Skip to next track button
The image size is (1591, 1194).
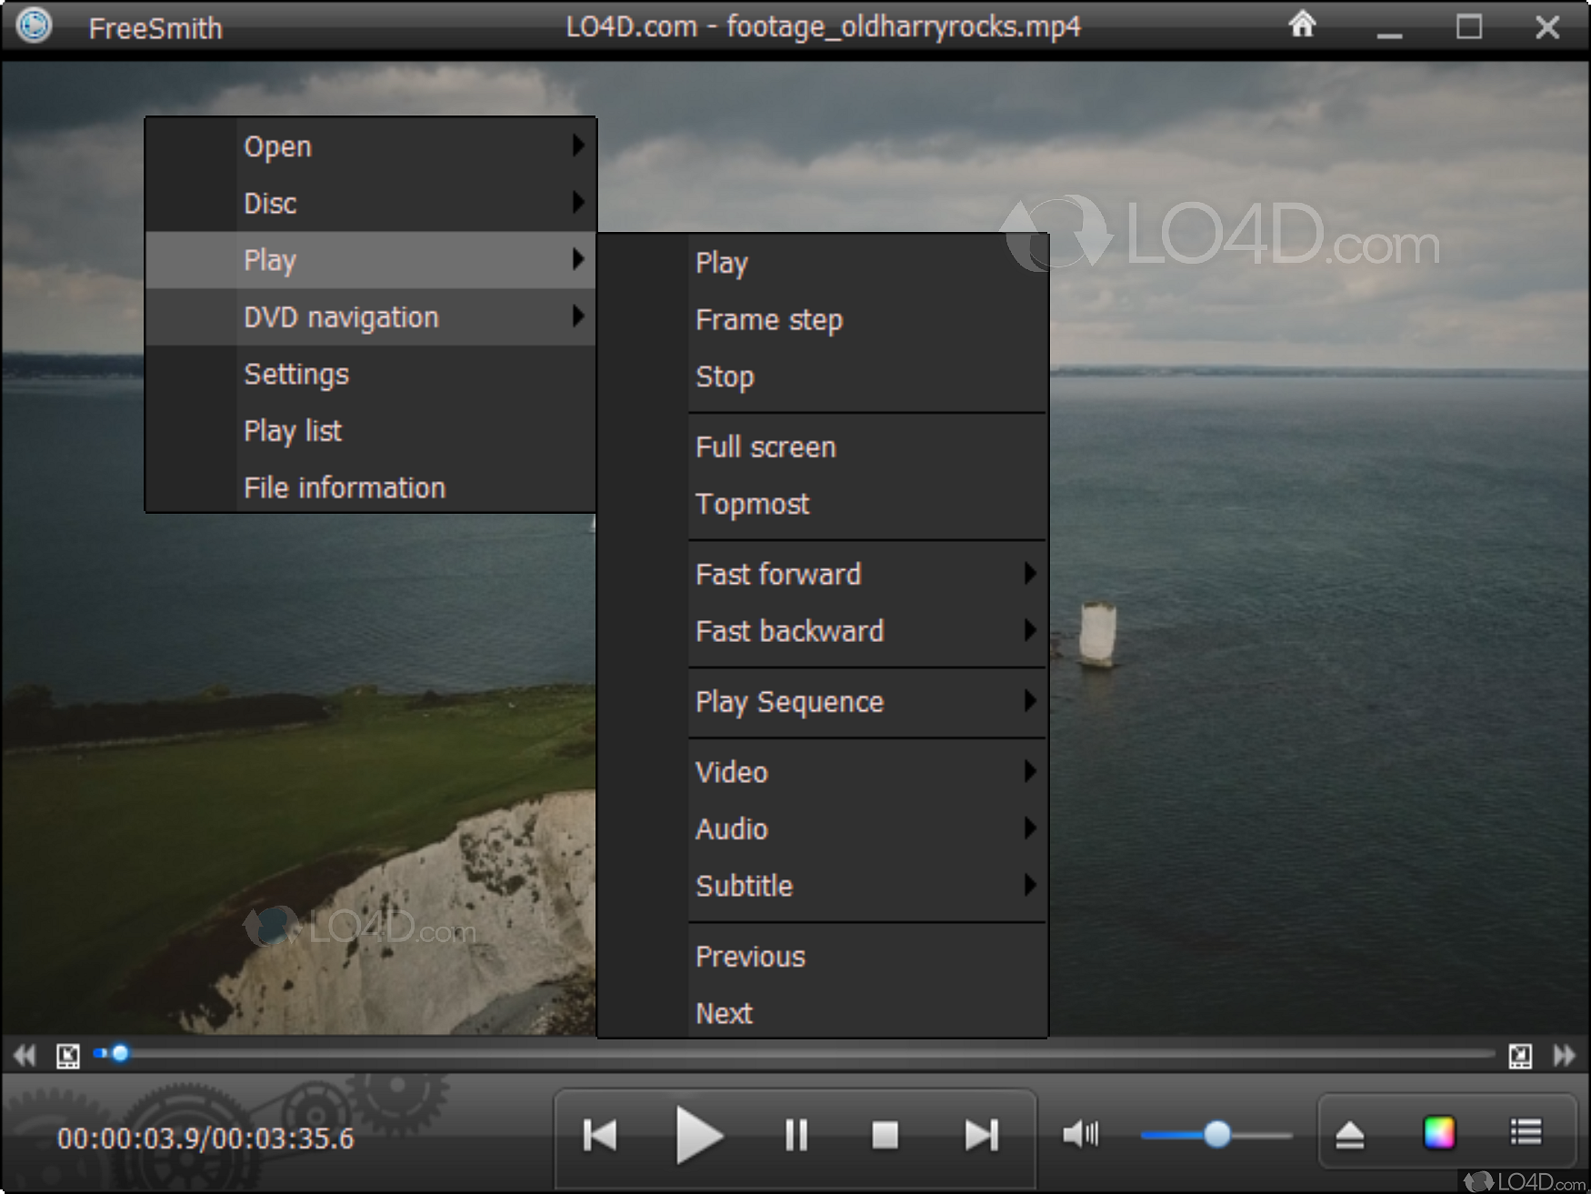(x=981, y=1135)
